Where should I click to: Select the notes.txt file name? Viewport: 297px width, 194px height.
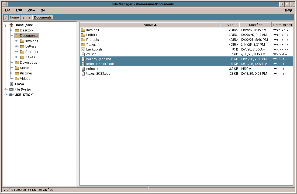coord(93,69)
